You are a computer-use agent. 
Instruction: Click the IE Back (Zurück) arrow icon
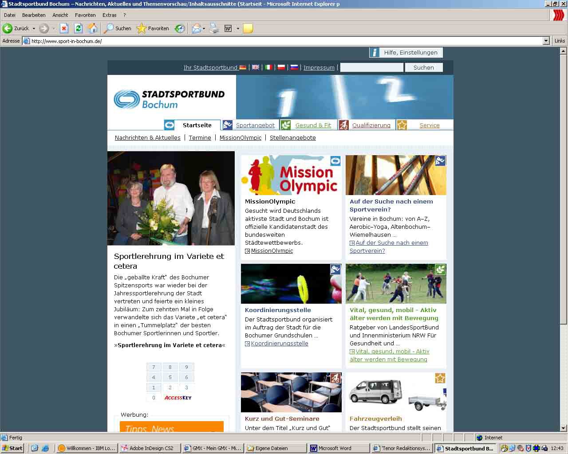point(8,28)
